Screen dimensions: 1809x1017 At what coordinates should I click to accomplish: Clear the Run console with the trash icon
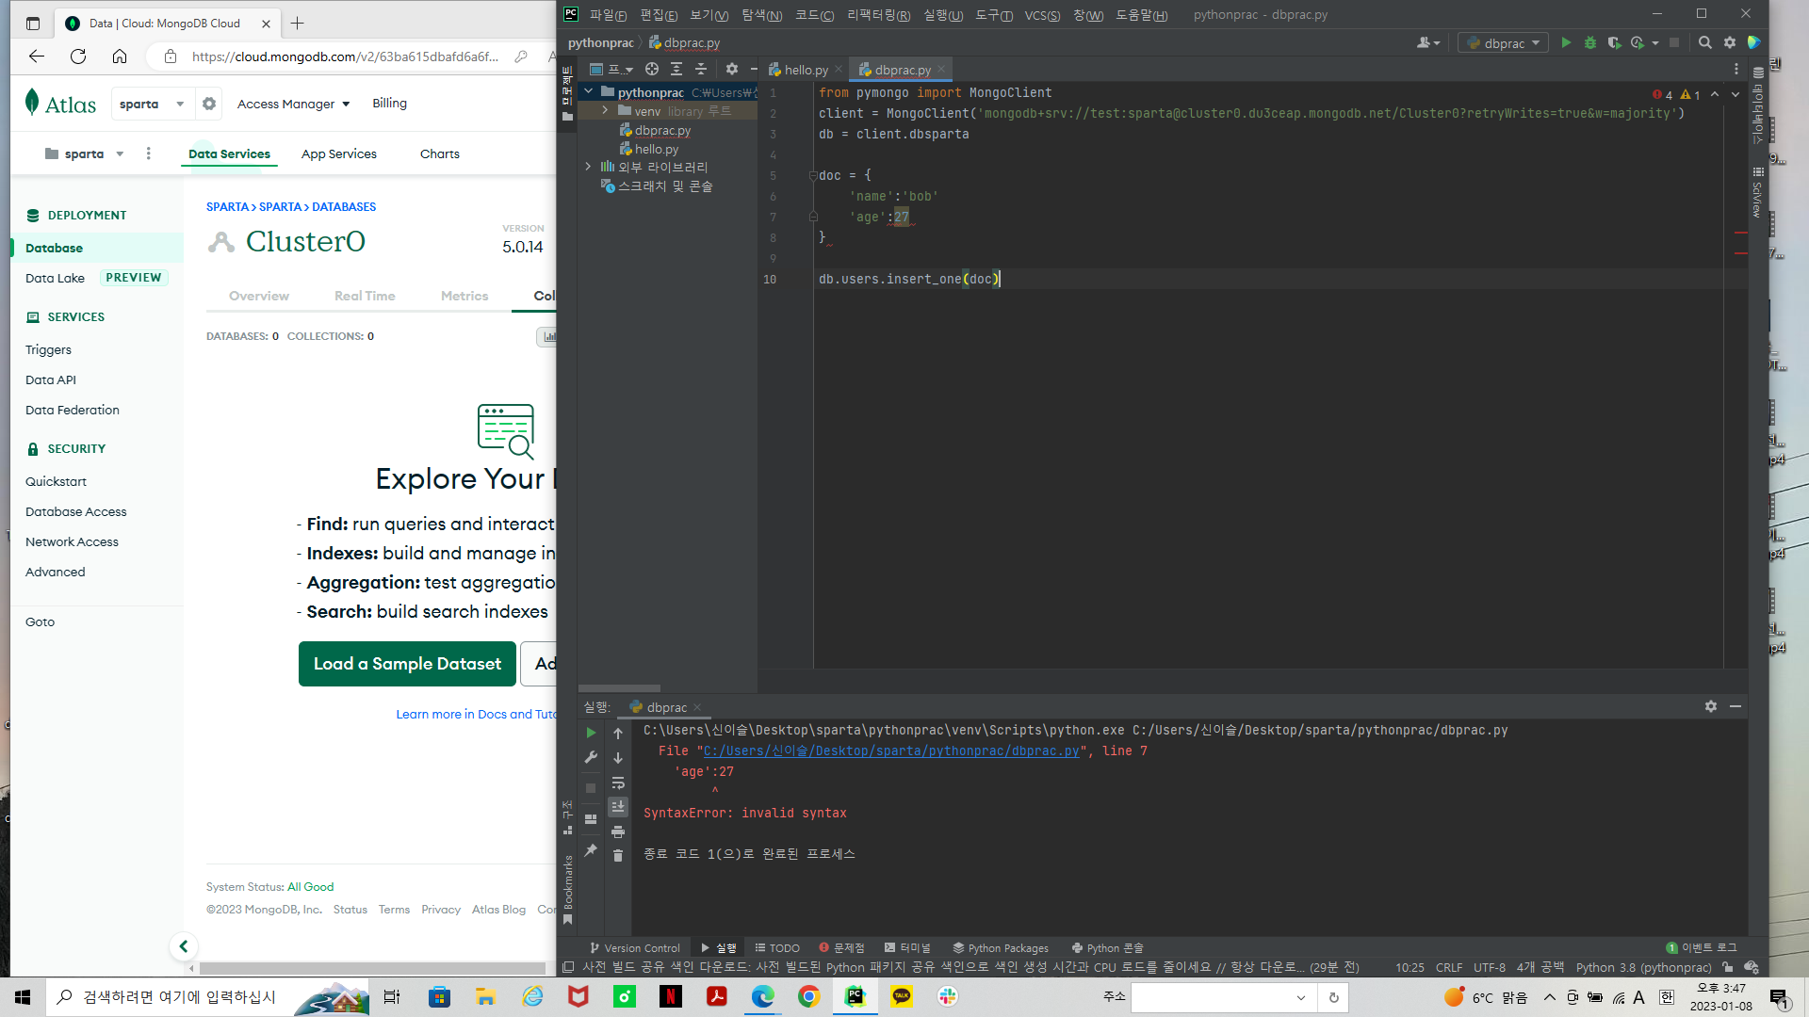618,855
